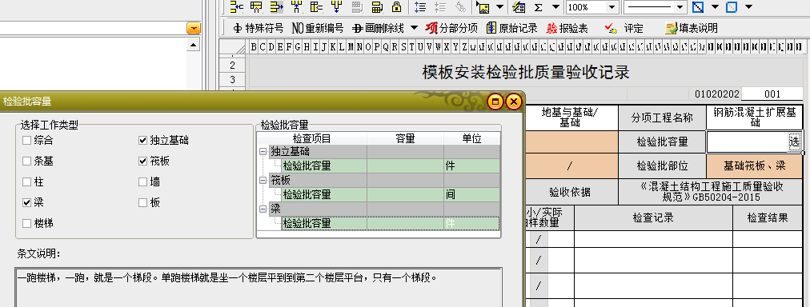
Task: Click the 选 button beside 检验批容量
Action: pos(794,141)
